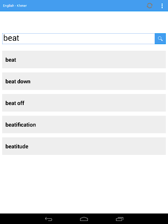Image resolution: width=168 pixels, height=224 pixels.
Task: Click the 'English - Khmer' app title
Action: [15, 6]
